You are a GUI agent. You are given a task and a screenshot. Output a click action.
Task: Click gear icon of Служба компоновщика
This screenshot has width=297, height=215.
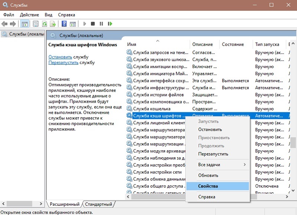pyautogui.click(x=129, y=101)
